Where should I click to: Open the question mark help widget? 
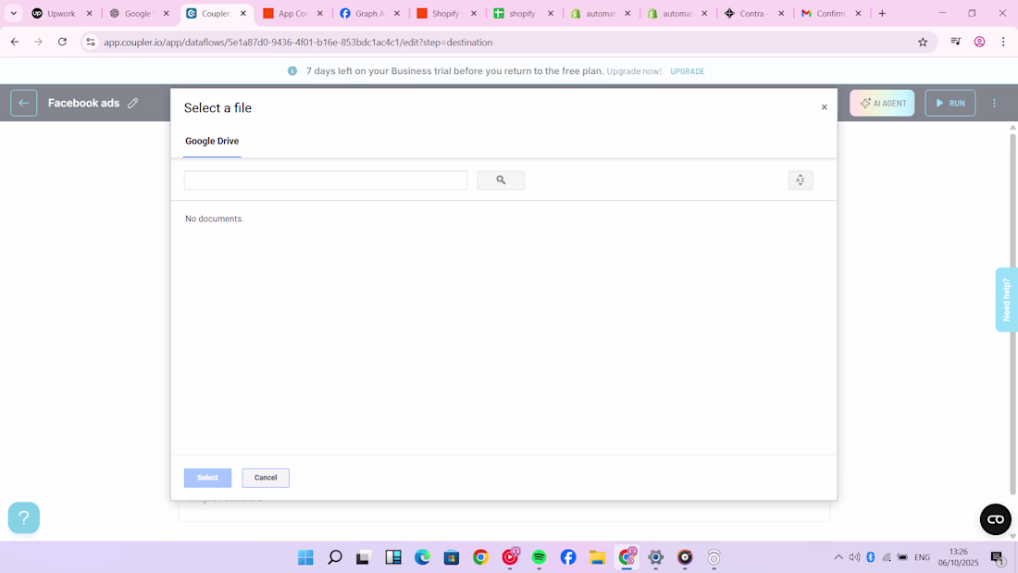pos(24,517)
